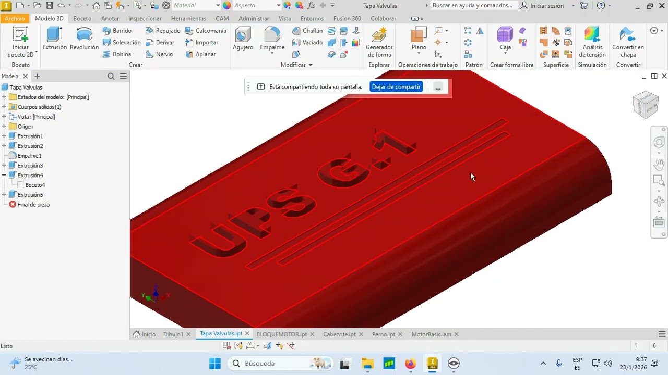Hide the screen sharing bar

coord(438,87)
